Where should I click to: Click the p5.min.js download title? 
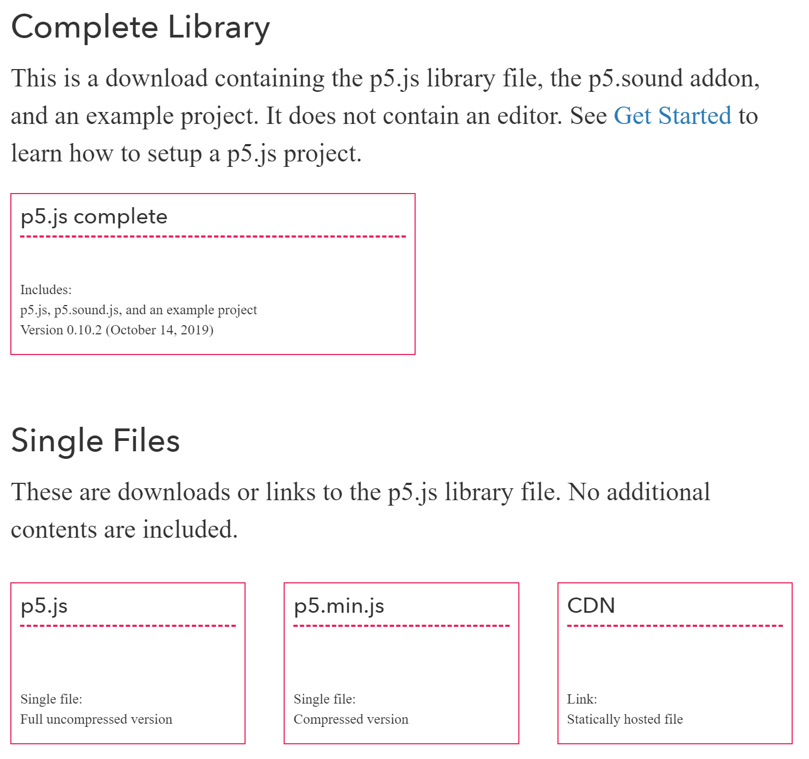[x=339, y=606]
